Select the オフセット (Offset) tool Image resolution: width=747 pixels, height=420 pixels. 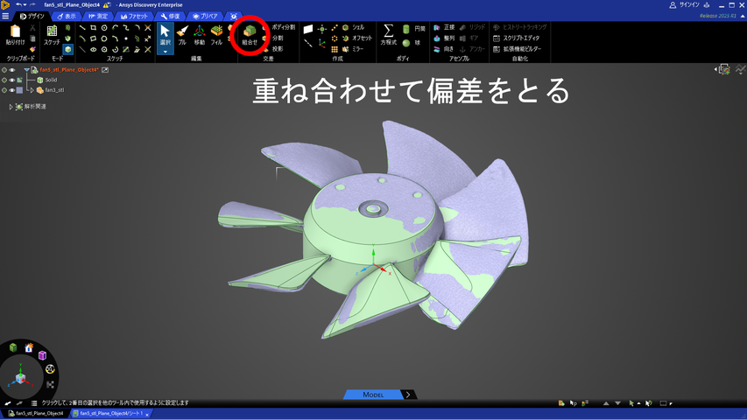click(356, 38)
